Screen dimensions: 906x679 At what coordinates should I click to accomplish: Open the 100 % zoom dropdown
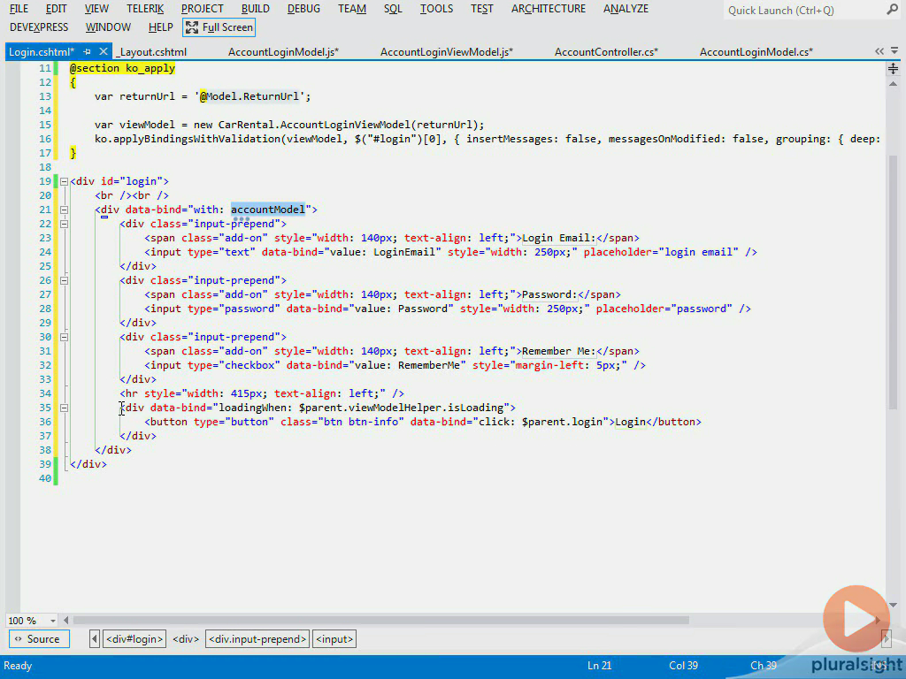click(x=52, y=621)
